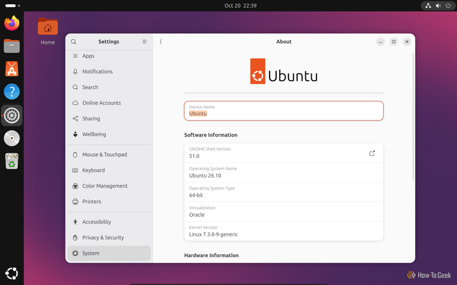Select Privacy & Security panel

point(109,238)
